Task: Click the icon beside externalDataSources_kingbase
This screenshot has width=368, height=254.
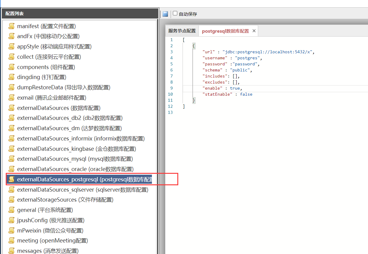Action: tap(11, 149)
